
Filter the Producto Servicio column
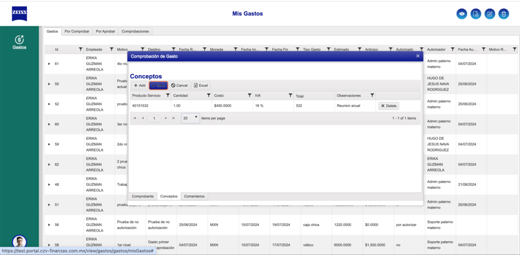click(x=168, y=95)
